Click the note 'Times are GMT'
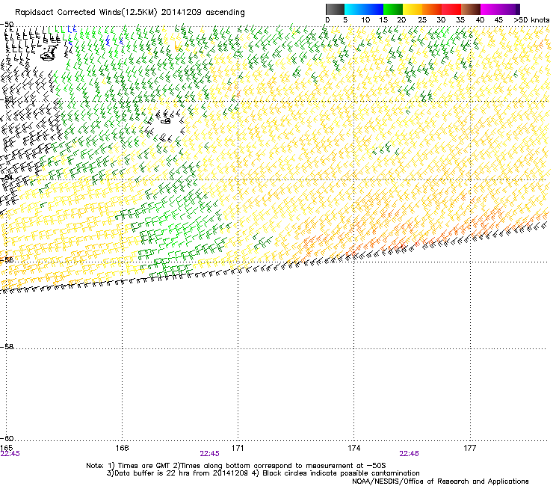This screenshot has height=486, width=553. (142, 466)
